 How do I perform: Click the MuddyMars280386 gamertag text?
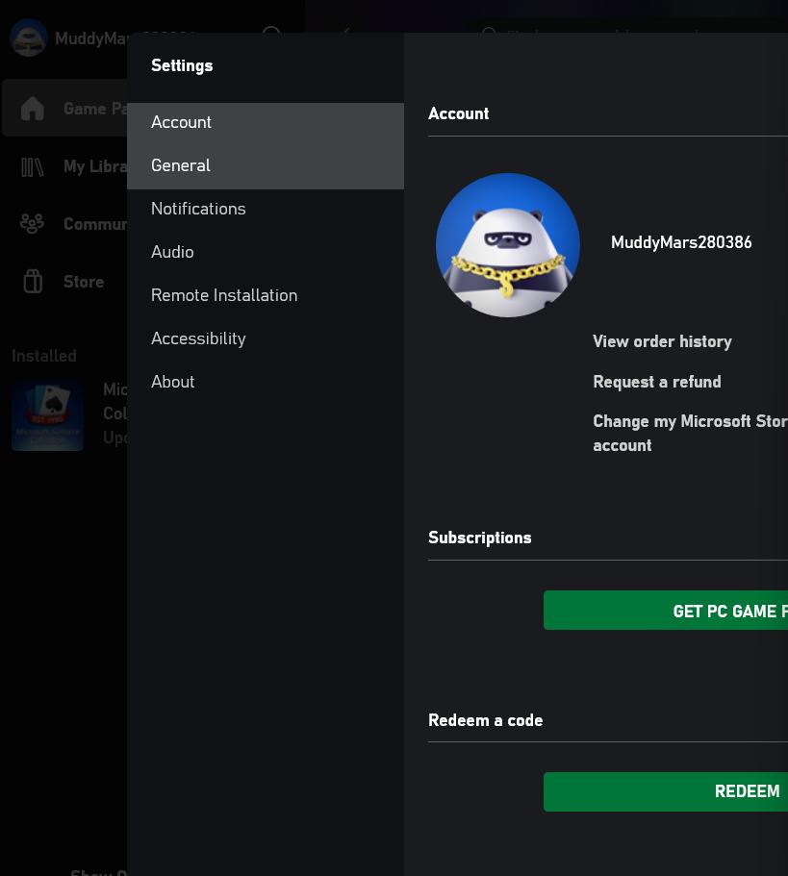point(680,242)
